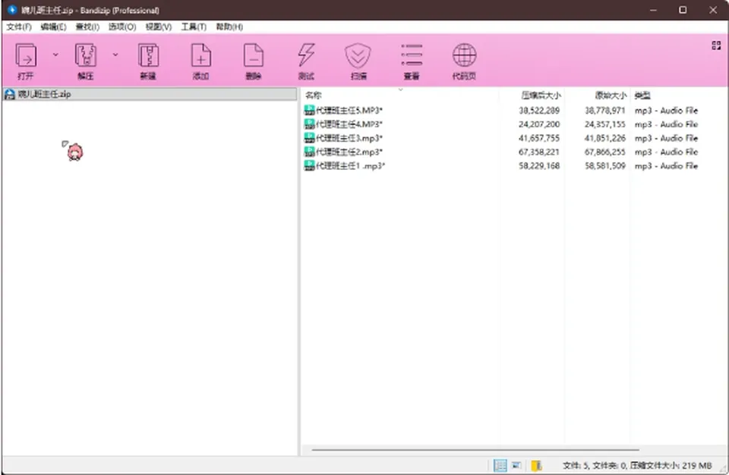
Task: Switch to details view in status bar
Action: 500,465
